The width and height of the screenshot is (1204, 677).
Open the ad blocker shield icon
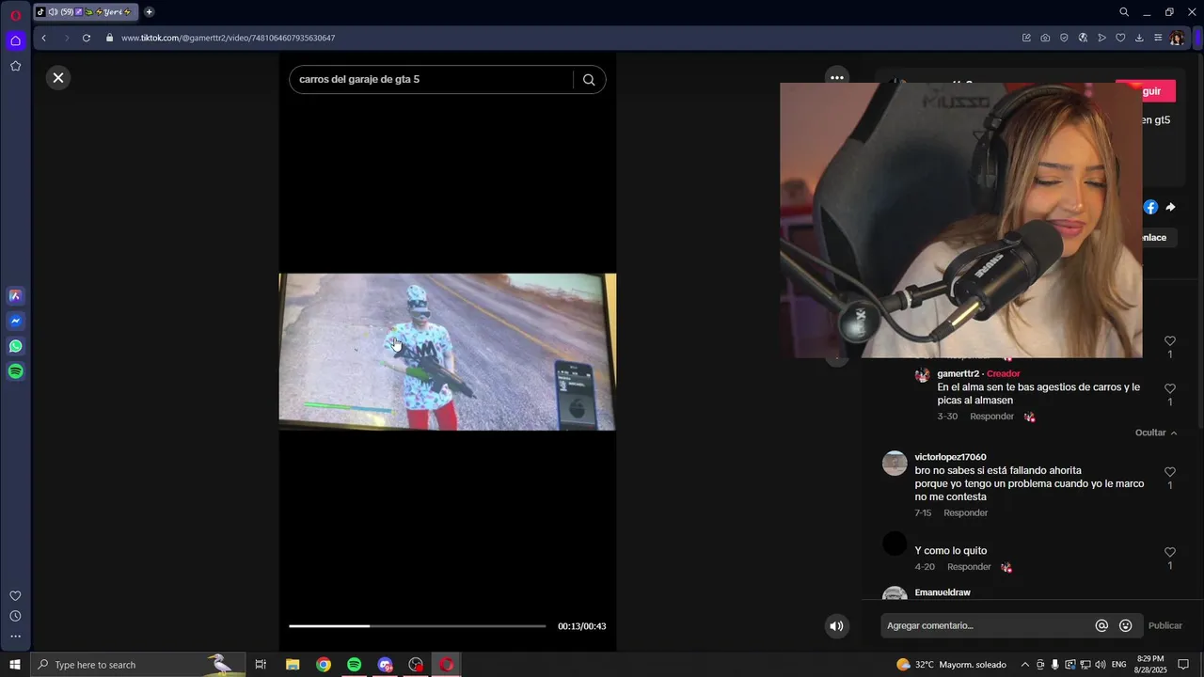1064,38
